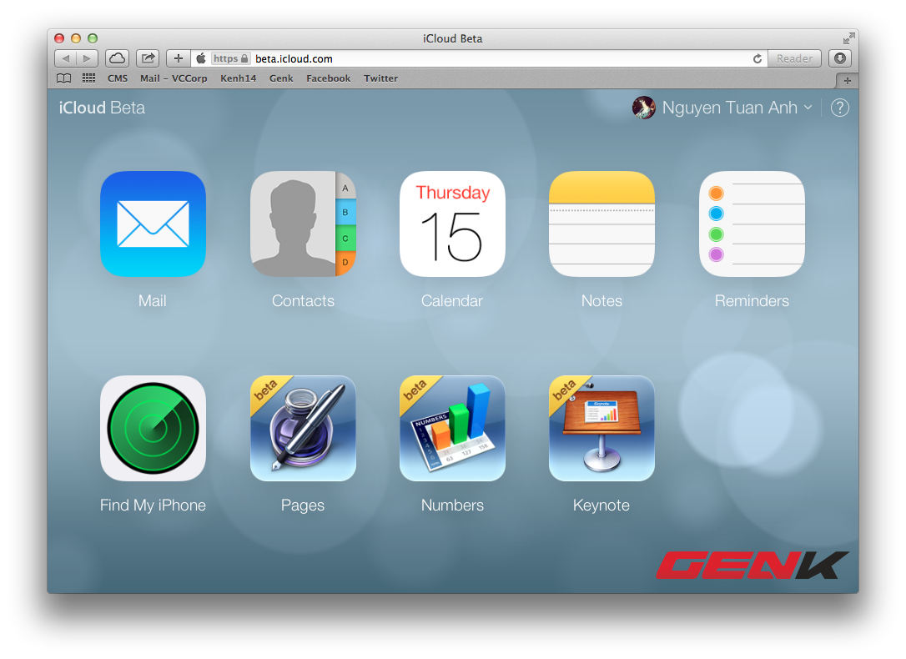
Task: Enter full screen with arrows icon
Action: point(848,38)
